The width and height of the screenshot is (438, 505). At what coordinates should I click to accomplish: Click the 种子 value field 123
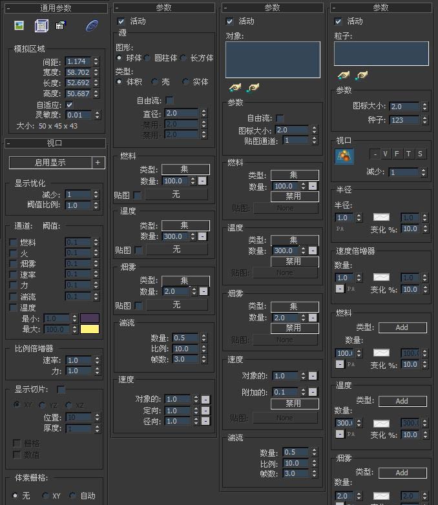click(x=404, y=120)
